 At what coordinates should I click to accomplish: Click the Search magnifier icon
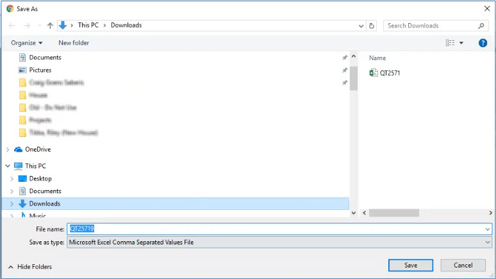click(481, 26)
